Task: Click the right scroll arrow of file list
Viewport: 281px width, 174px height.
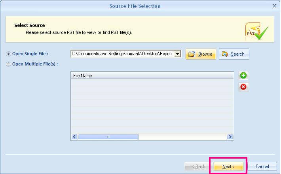Action: [x=230, y=137]
